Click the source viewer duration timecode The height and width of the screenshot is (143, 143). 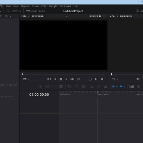(95, 16)
